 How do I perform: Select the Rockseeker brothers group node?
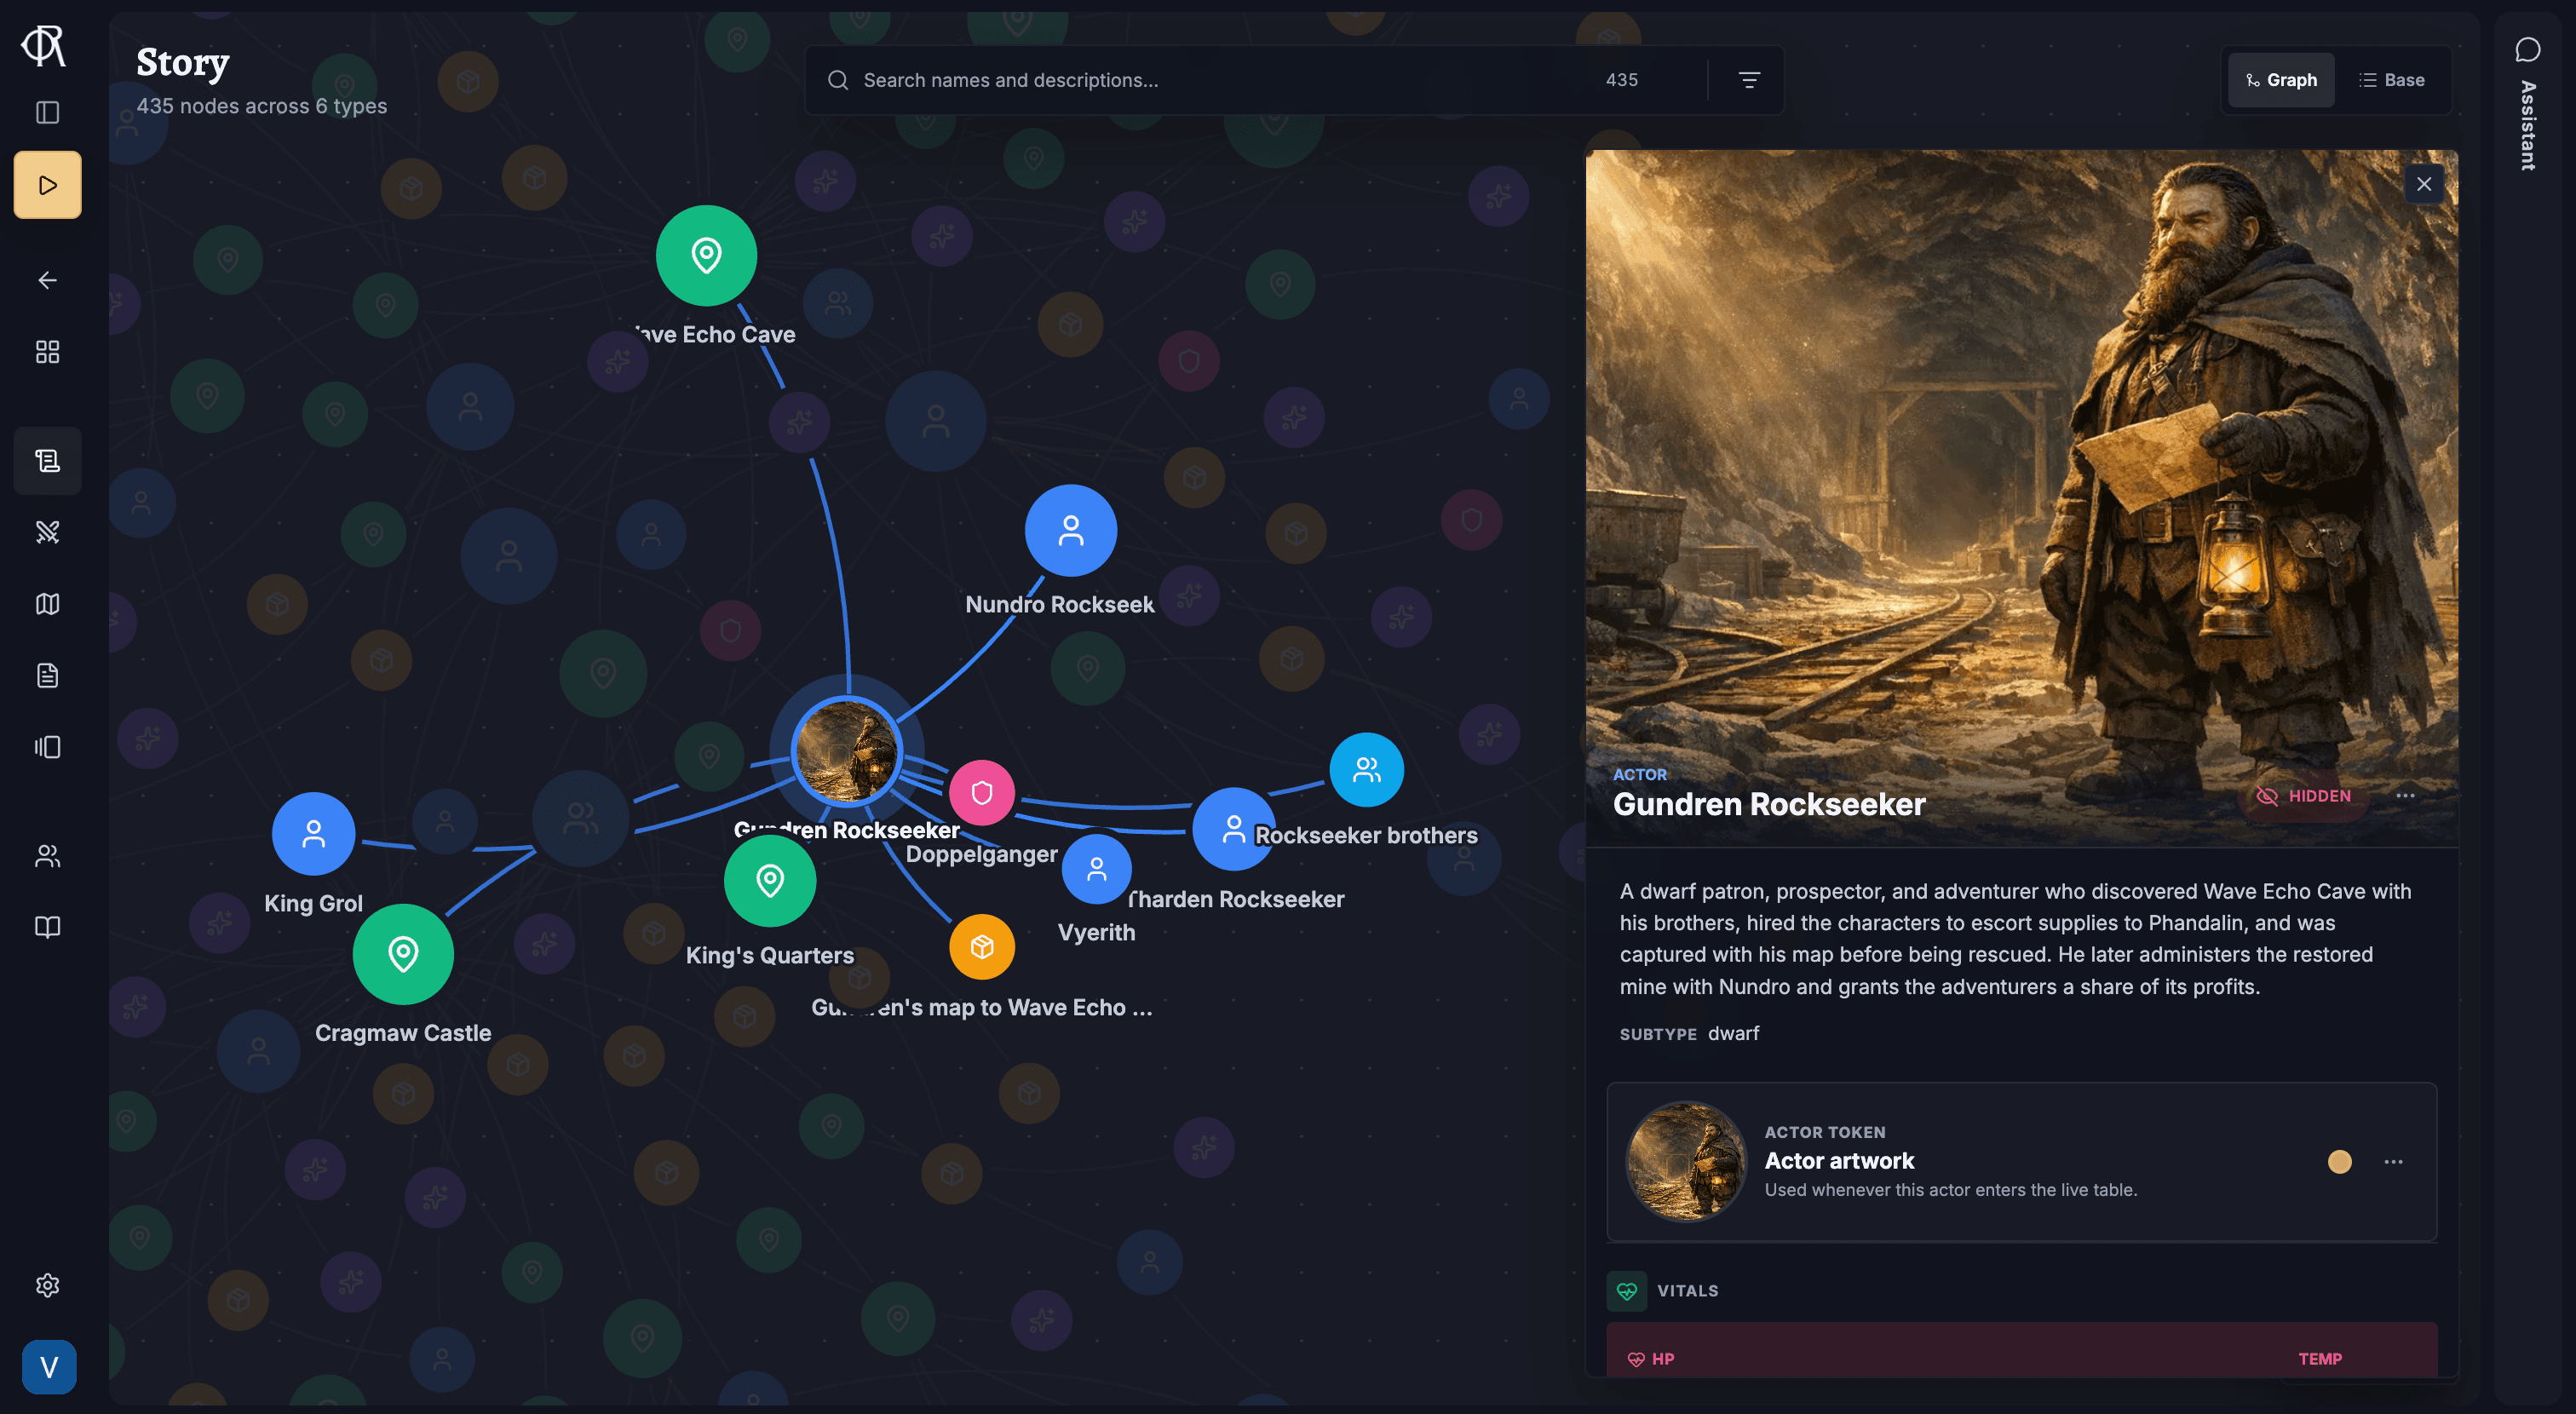[x=1367, y=770]
